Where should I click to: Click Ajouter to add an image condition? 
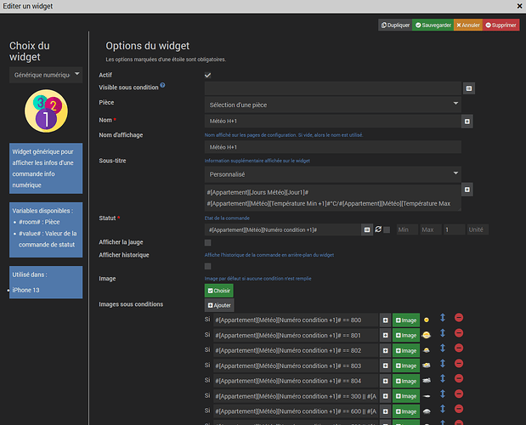click(219, 305)
